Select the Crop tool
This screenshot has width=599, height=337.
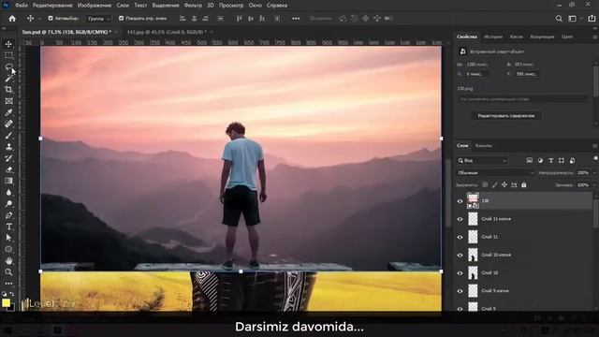click(x=8, y=90)
